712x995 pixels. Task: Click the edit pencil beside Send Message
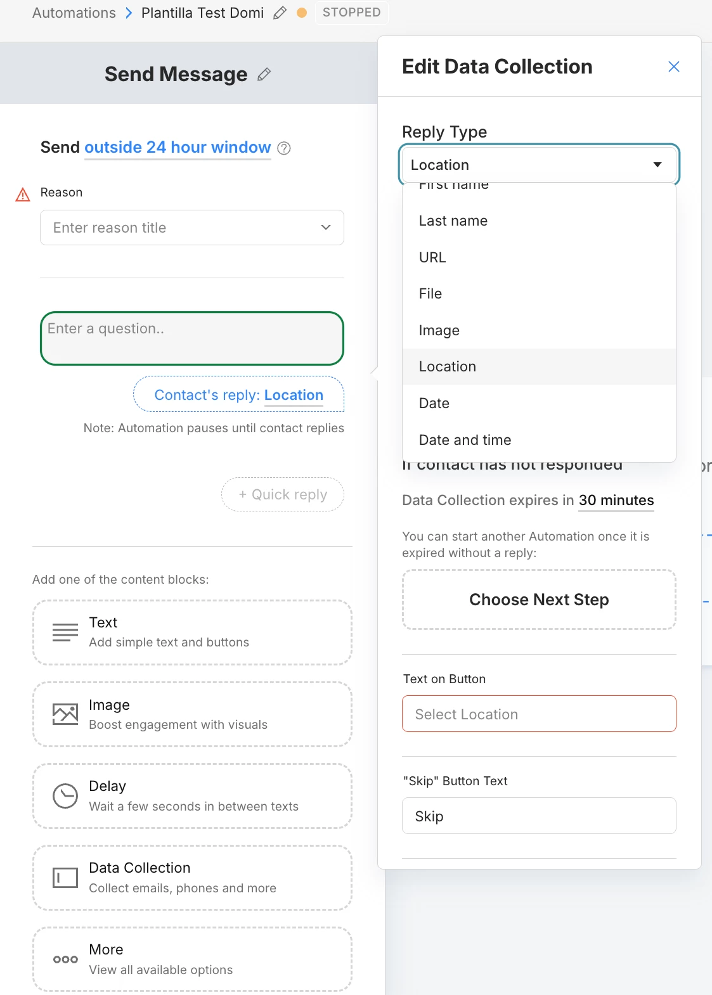264,75
